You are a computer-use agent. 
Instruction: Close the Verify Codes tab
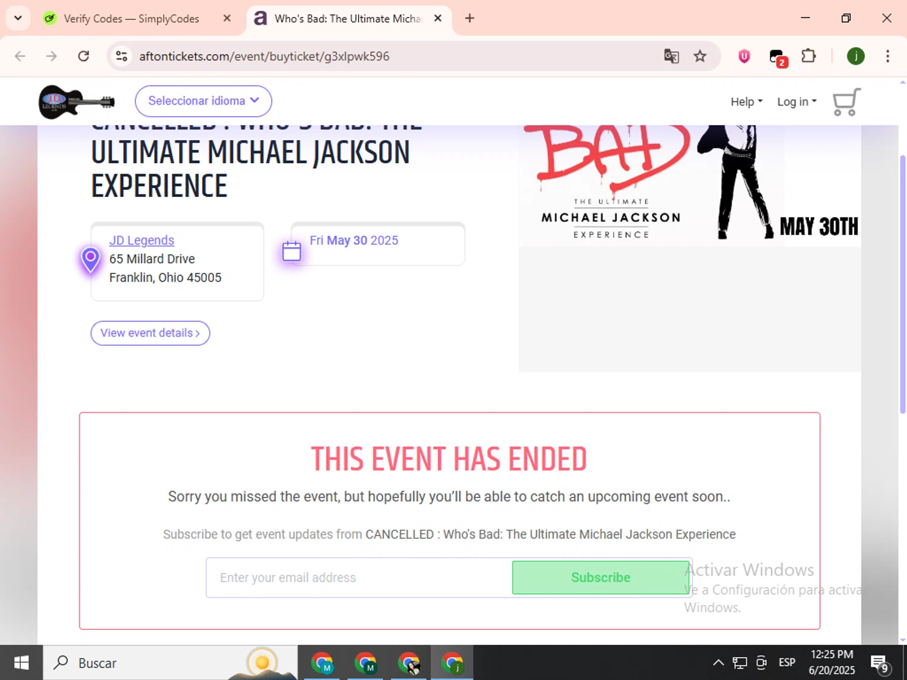[227, 18]
